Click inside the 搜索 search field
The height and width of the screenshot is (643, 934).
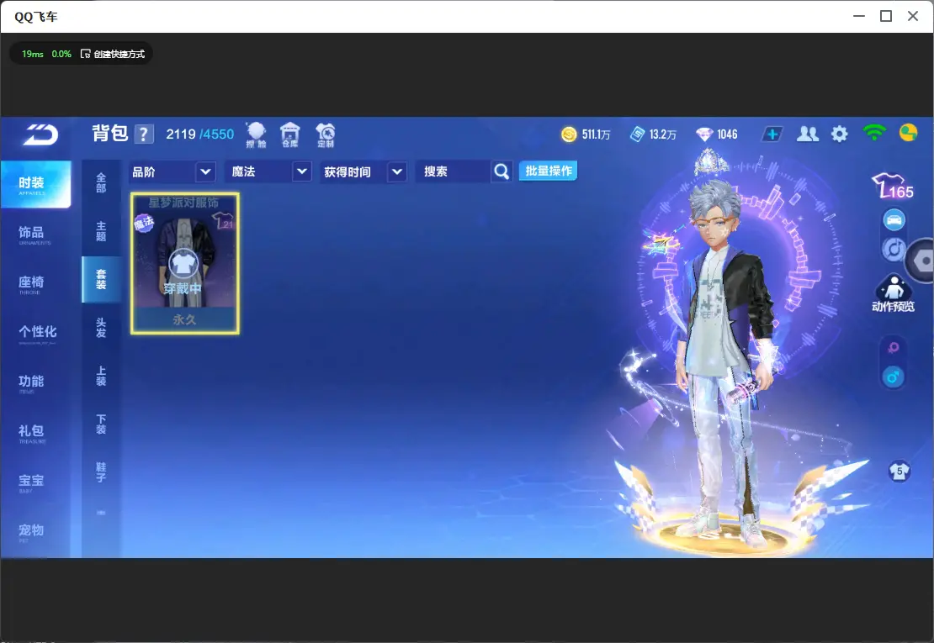(x=454, y=172)
